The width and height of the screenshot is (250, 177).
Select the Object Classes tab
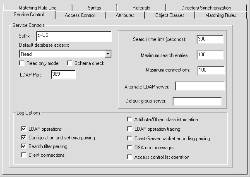click(x=170, y=15)
